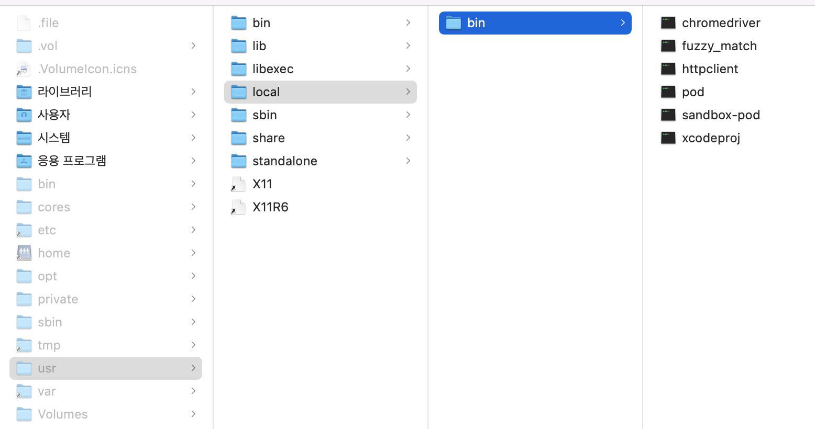Screen dimensions: 815x429
Task: Click the 사용자 users folder icon
Action: tap(24, 115)
